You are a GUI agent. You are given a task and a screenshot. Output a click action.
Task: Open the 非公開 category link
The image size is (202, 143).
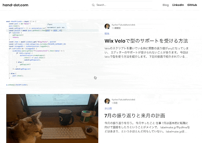coord(108,109)
